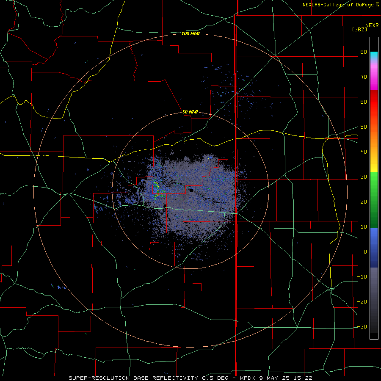Click the 40 value on the dBZ scale
Image resolution: width=381 pixels, height=381 pixels.
(x=364, y=152)
